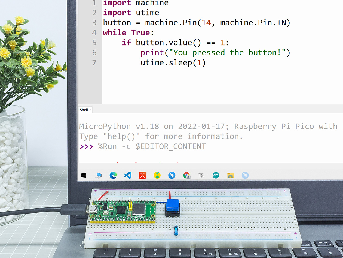
Task: Click the 'import machine' code line
Action: [136, 3]
